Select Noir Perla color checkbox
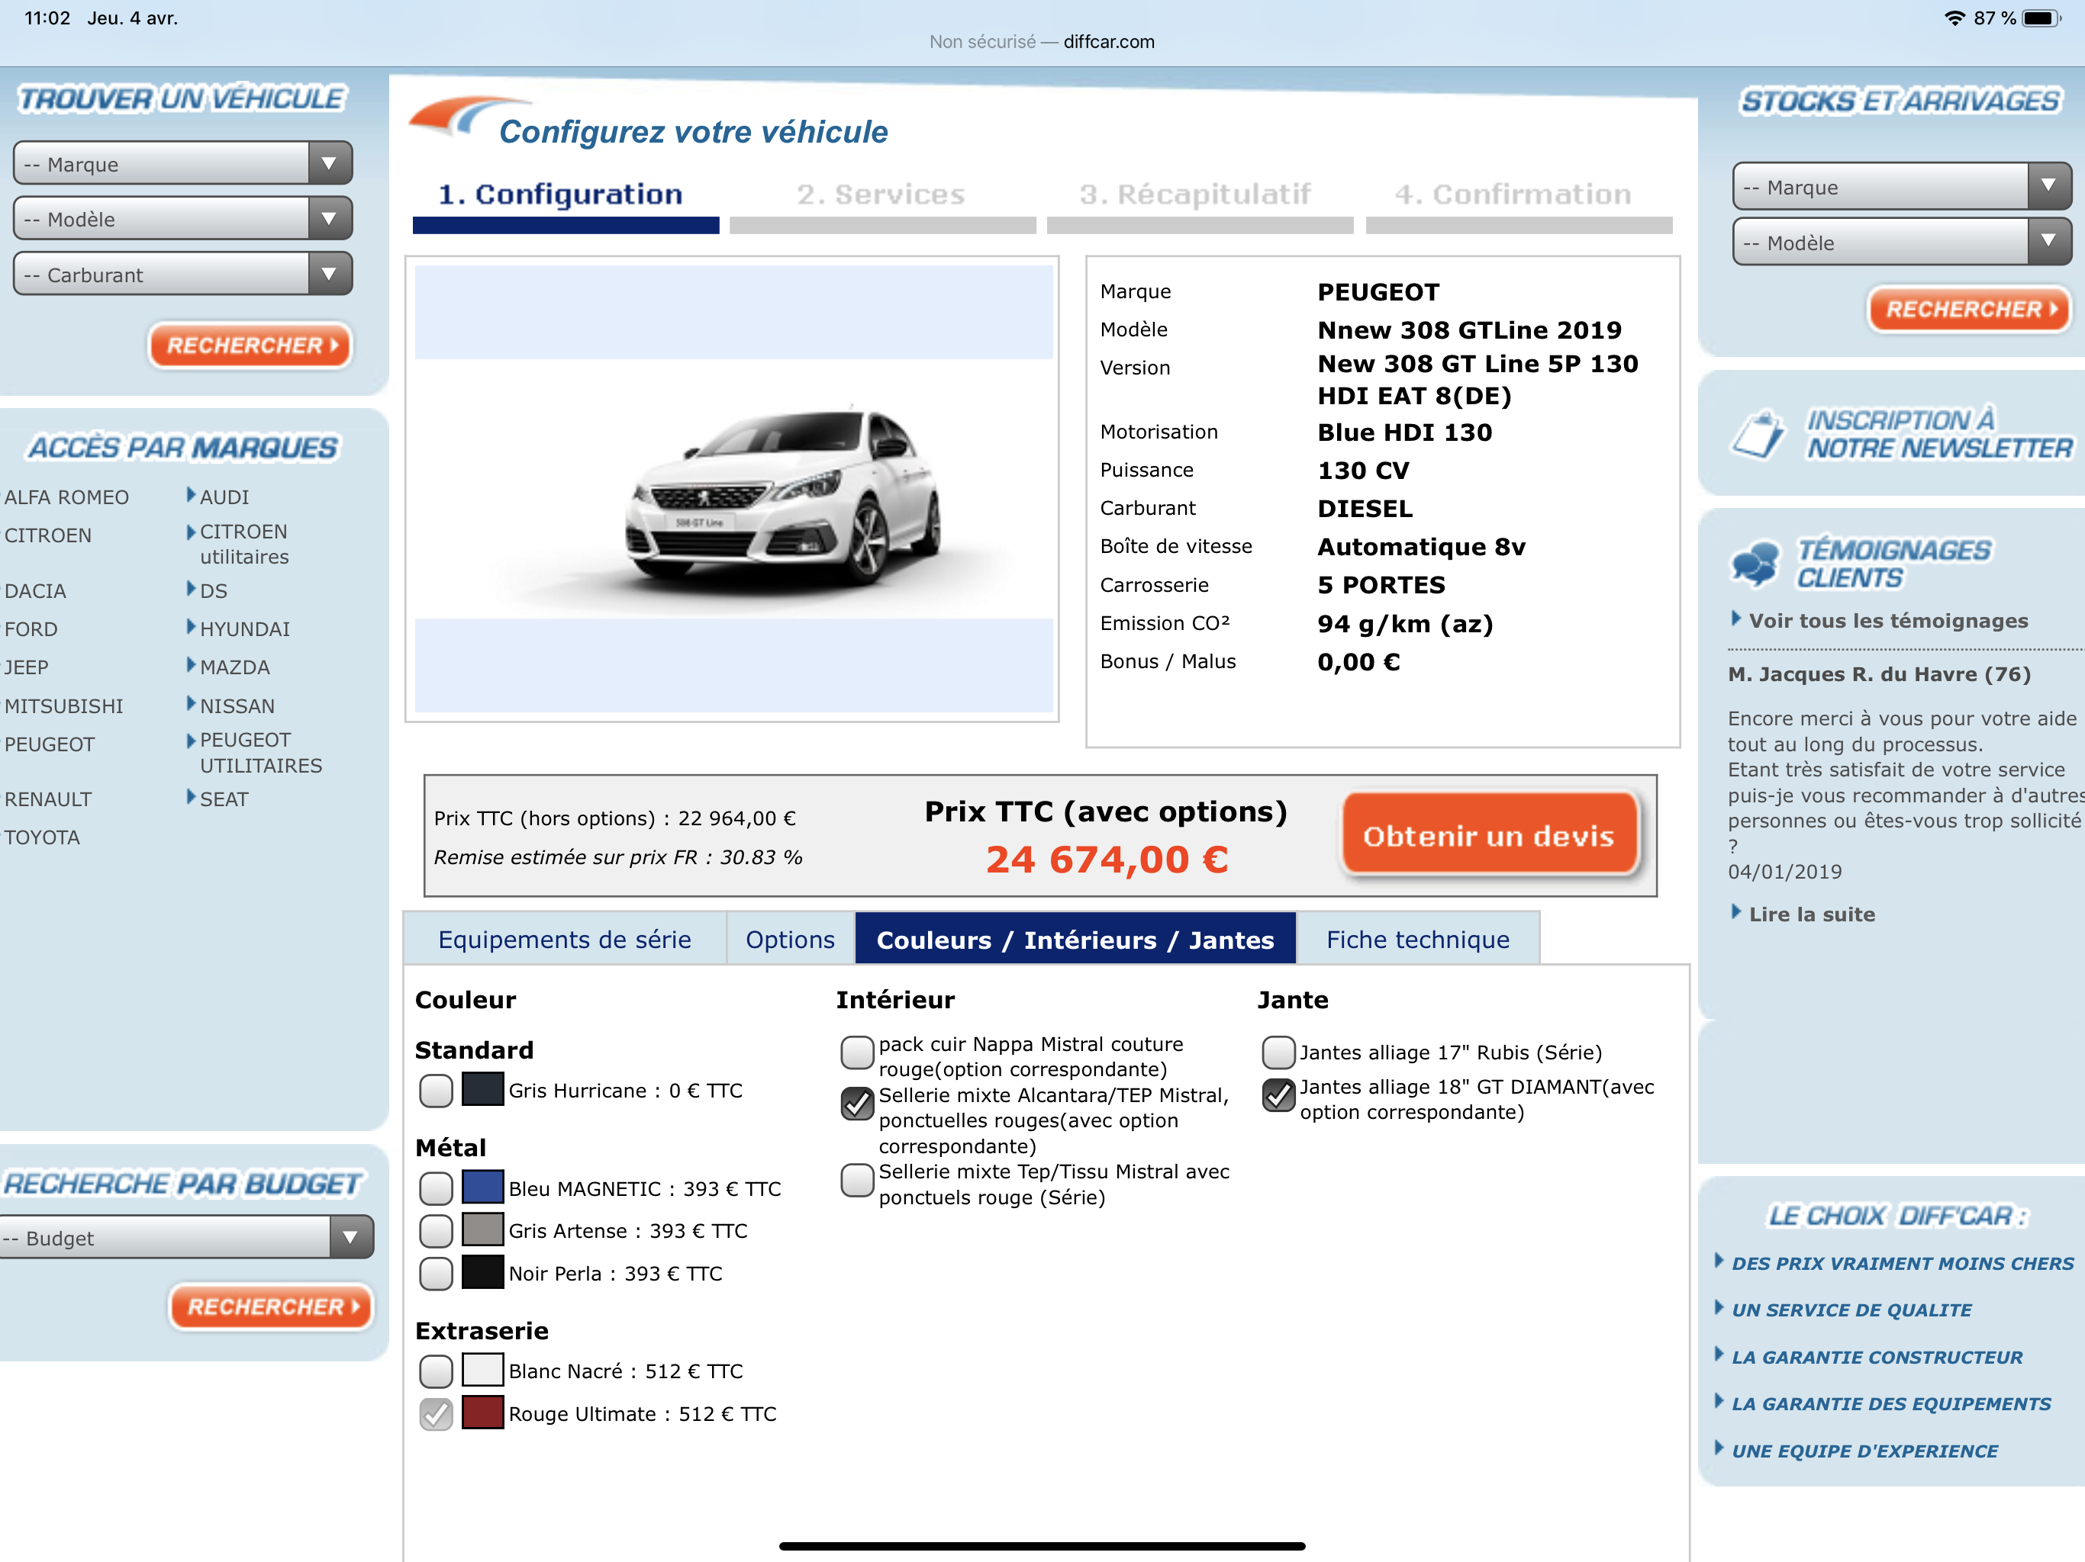The height and width of the screenshot is (1562, 2085). tap(437, 1274)
